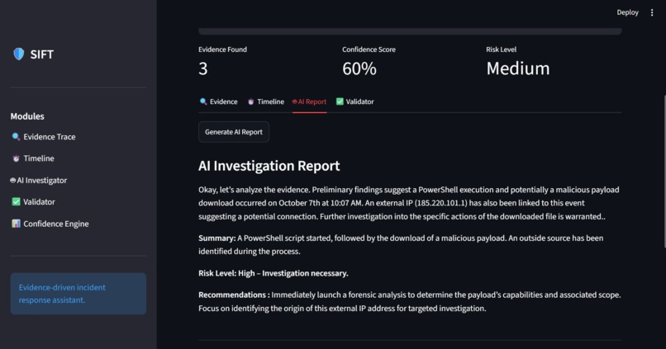Click the Evidence Found value 3
This screenshot has width=666, height=349.
click(203, 68)
